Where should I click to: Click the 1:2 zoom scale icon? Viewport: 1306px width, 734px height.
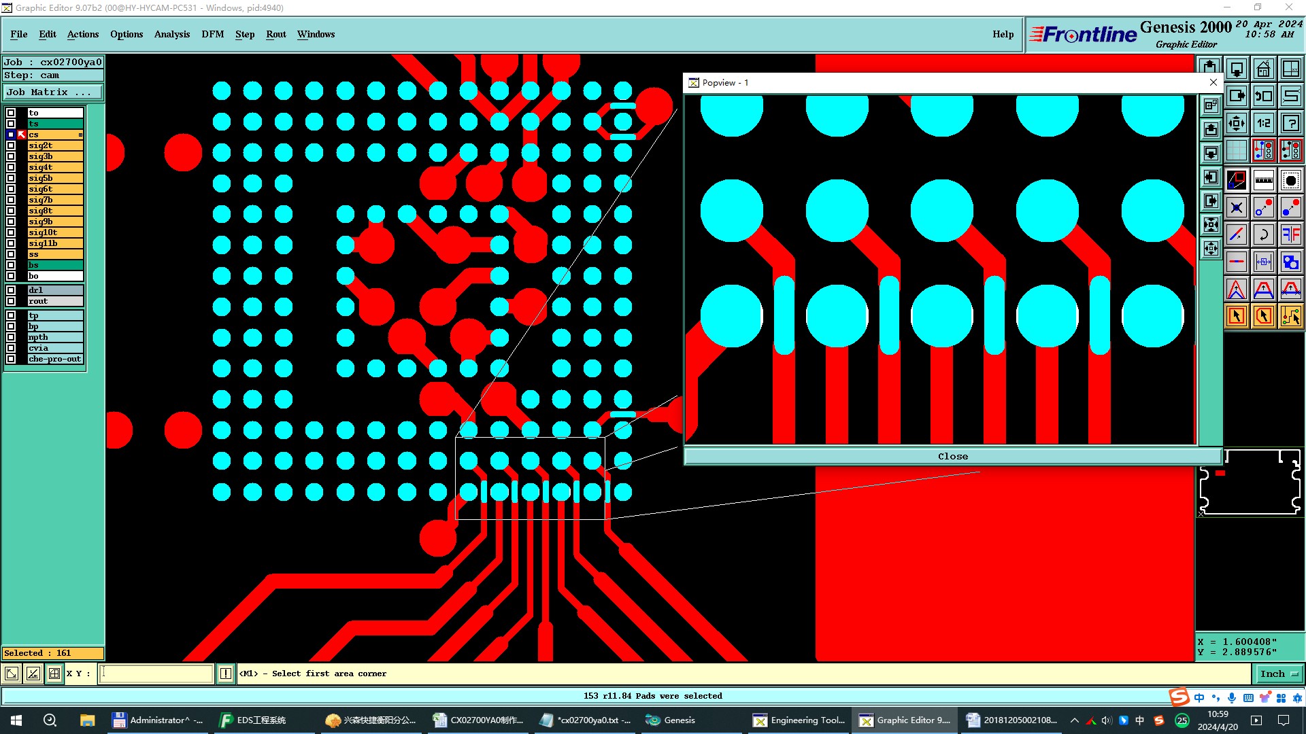pyautogui.click(x=1263, y=123)
